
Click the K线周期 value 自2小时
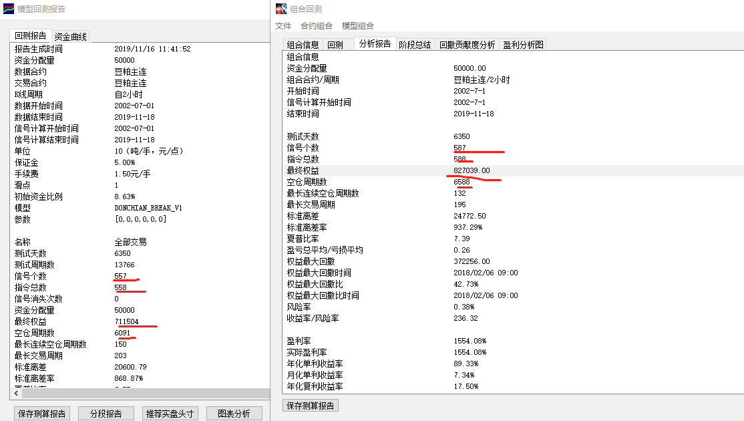pos(129,94)
